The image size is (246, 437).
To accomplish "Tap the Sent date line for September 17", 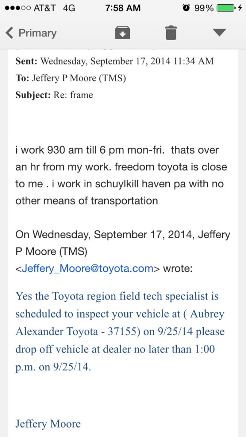I will coord(114,61).
